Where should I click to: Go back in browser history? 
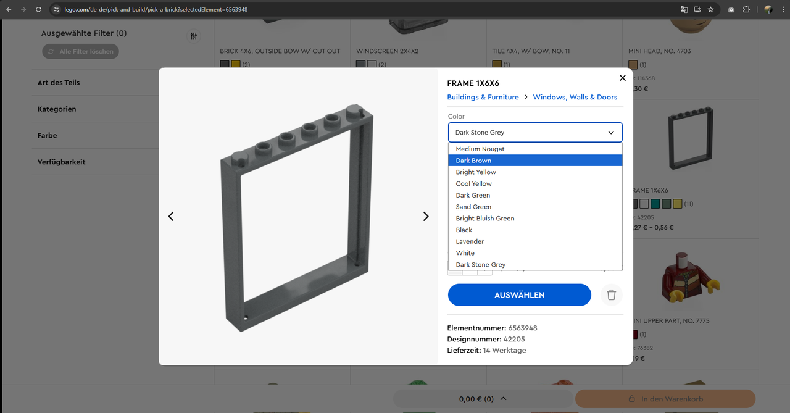tap(9, 9)
